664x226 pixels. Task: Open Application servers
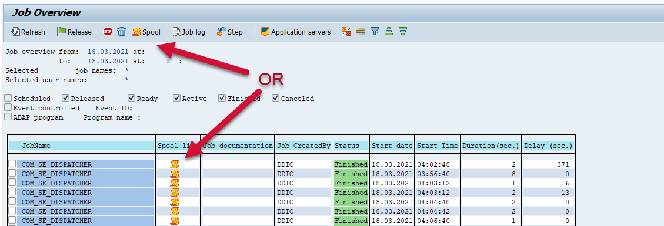click(296, 32)
